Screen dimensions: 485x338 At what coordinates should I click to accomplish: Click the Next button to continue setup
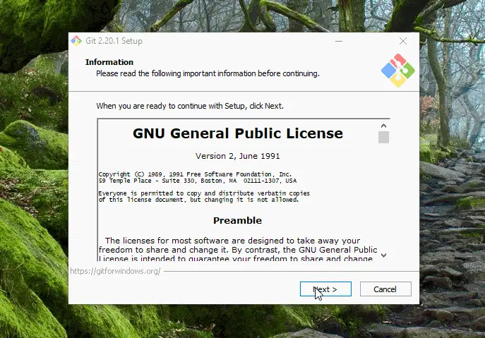325,289
